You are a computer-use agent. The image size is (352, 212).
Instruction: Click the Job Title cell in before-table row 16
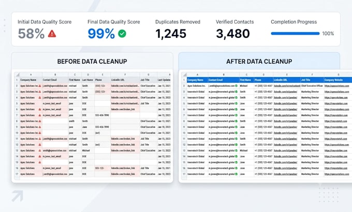click(x=148, y=168)
